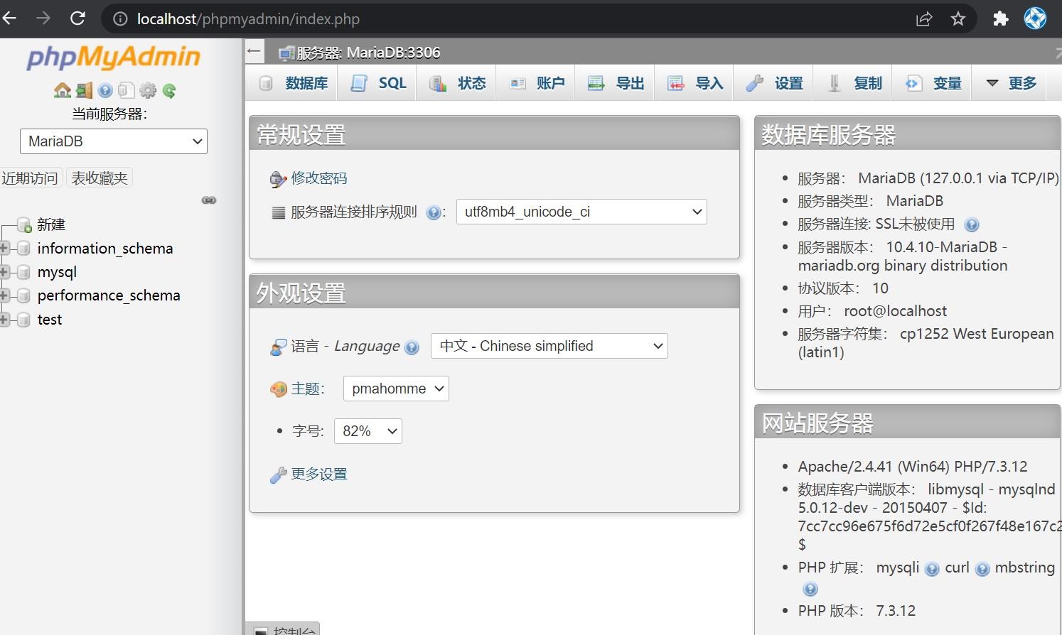Open navigation panel settings gear icon
Screen dimensions: 1062x635
point(148,90)
